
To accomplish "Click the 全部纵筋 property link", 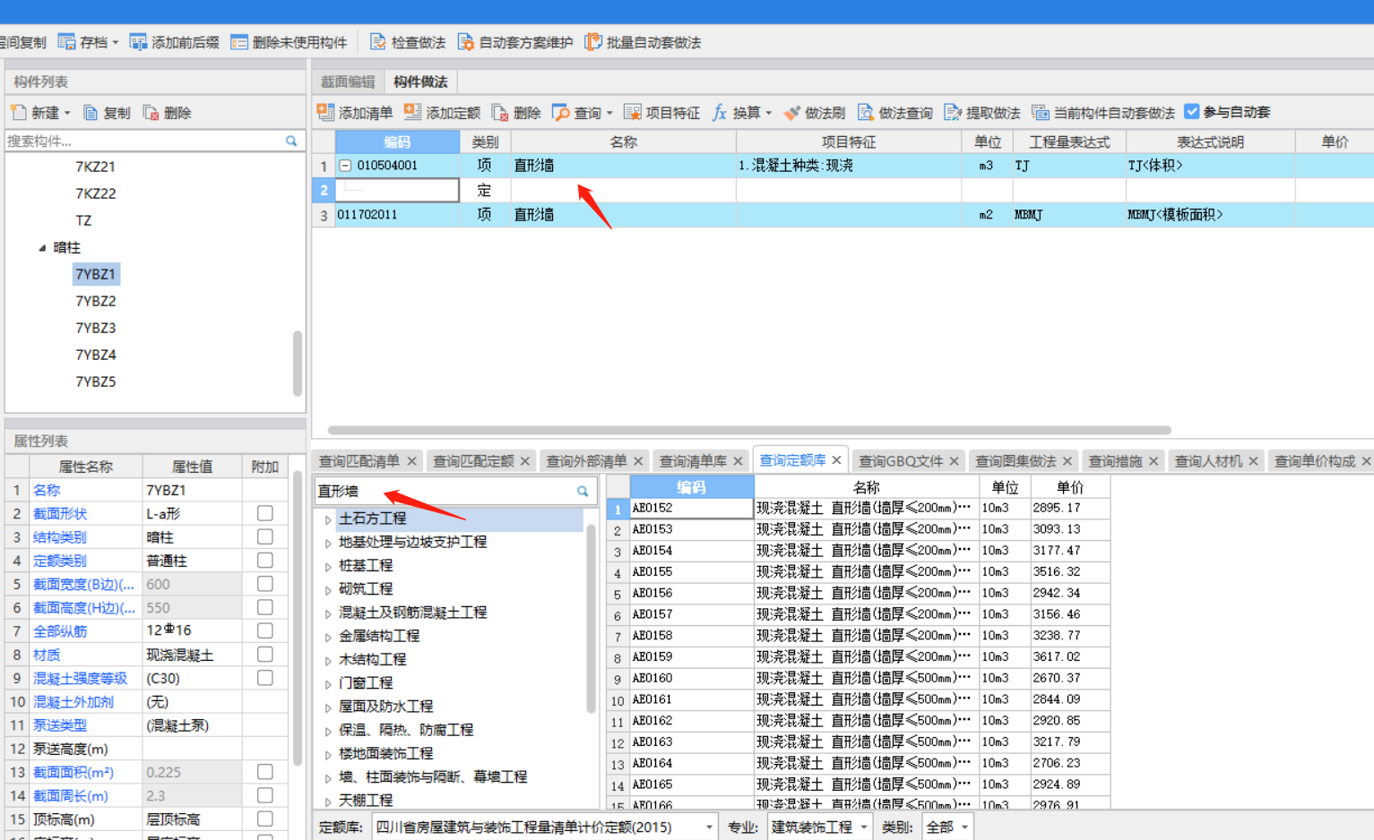I will [x=60, y=630].
